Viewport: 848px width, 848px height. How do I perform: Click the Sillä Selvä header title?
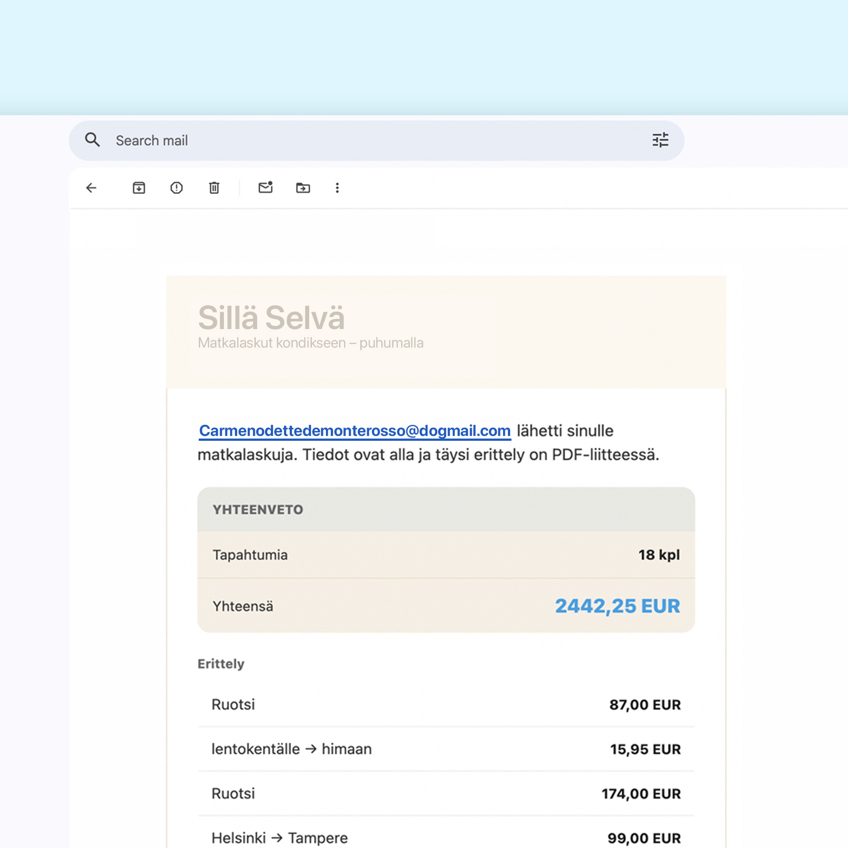point(271,318)
